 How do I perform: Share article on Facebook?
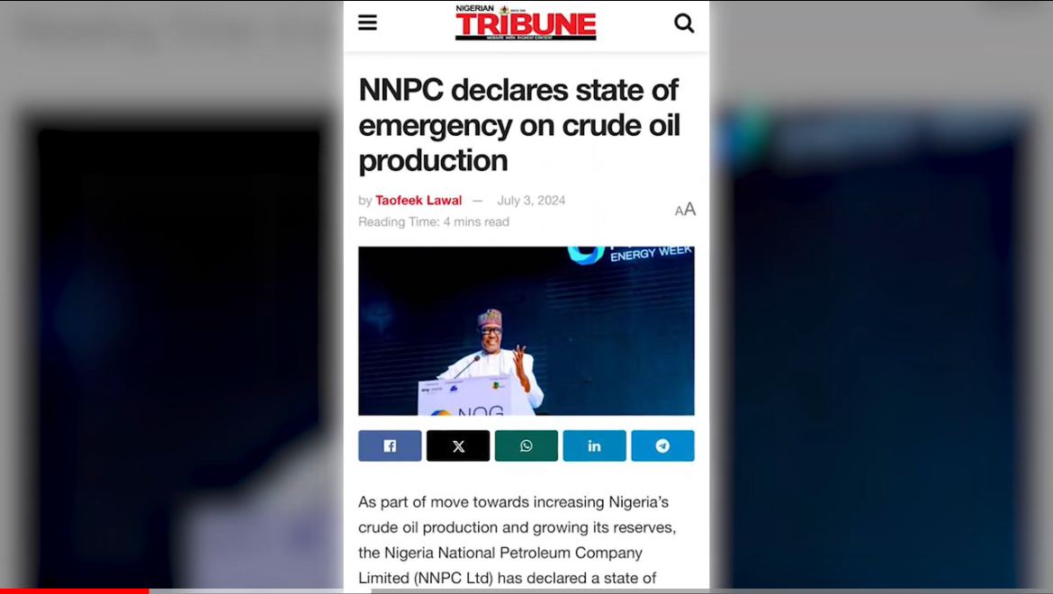point(390,445)
